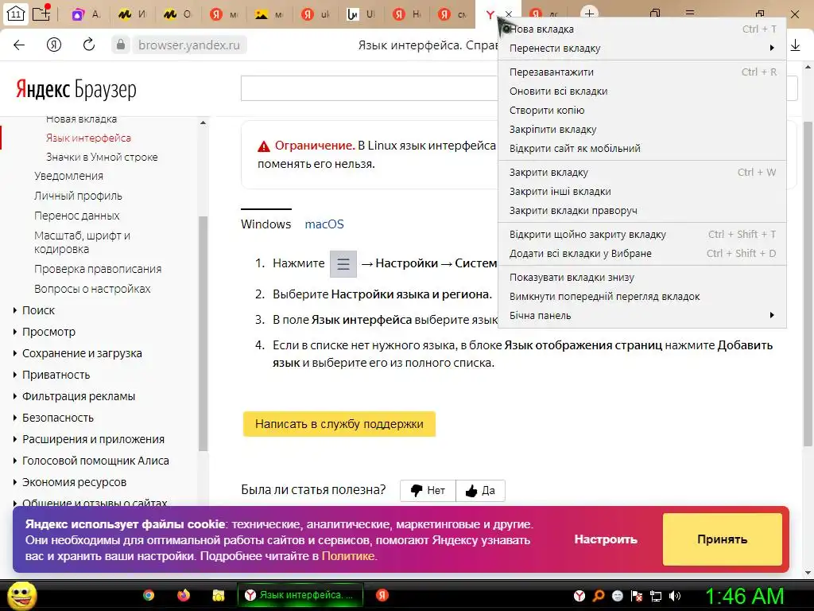Viewport: 814px width, 611px height.
Task: Select Вимкнути попередній перегляд вкладок
Action: coord(642,297)
